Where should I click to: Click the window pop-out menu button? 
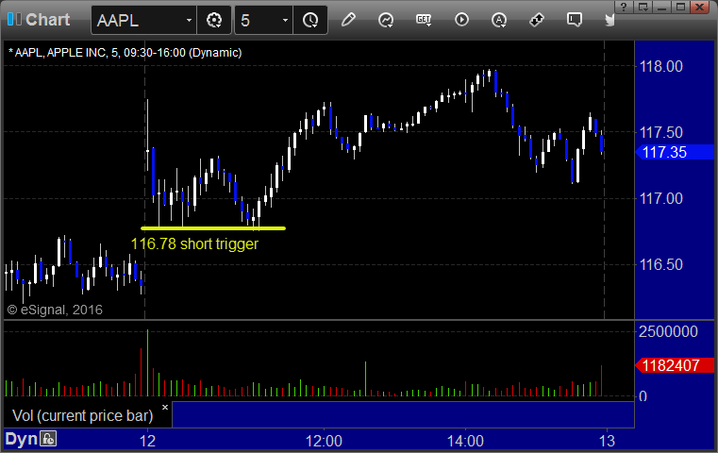point(643,7)
